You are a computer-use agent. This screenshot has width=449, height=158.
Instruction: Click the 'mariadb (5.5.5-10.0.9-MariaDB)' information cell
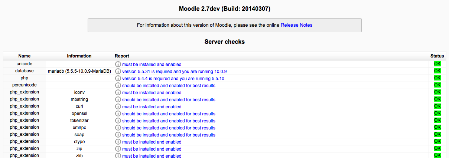coord(79,71)
